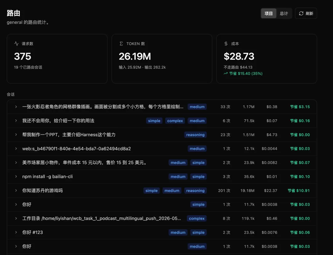Expand the 一张火影忍者角色 conversation row

pos(16,107)
